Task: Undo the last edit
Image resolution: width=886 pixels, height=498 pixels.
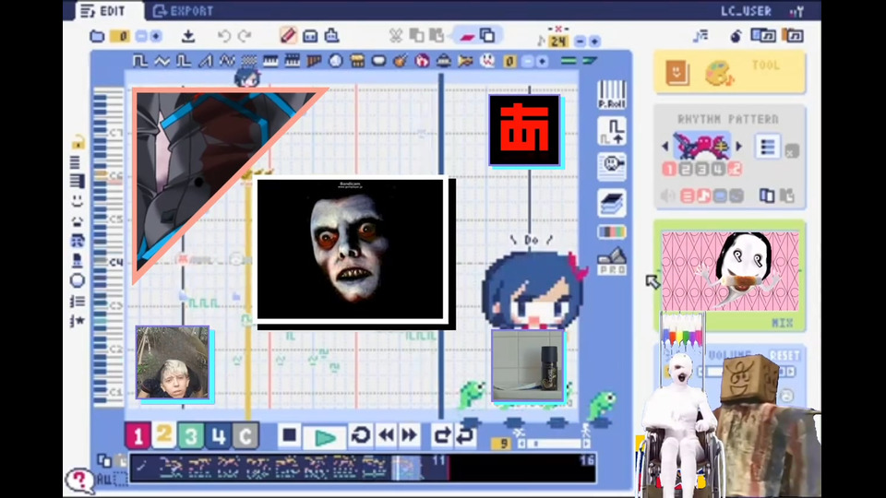Action: (223, 36)
